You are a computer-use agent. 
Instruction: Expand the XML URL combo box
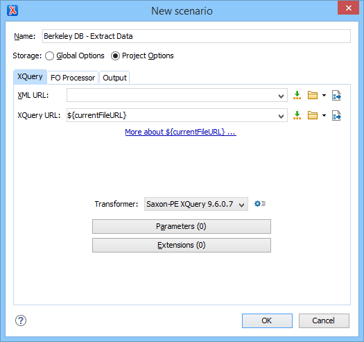tap(281, 96)
